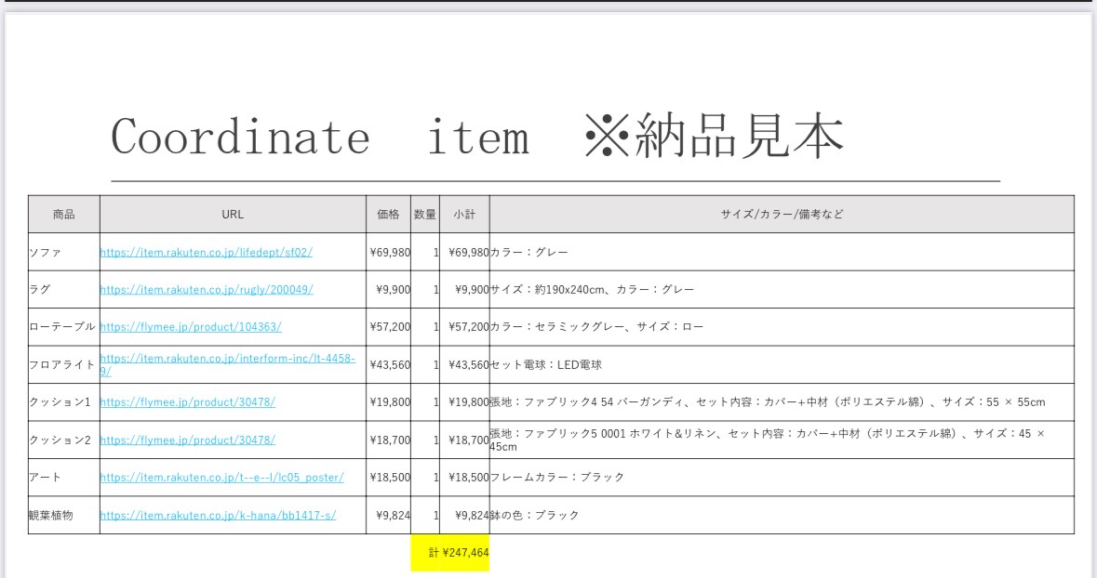Open the rug rakuten rugly/200049 link
This screenshot has width=1097, height=578.
tap(207, 289)
